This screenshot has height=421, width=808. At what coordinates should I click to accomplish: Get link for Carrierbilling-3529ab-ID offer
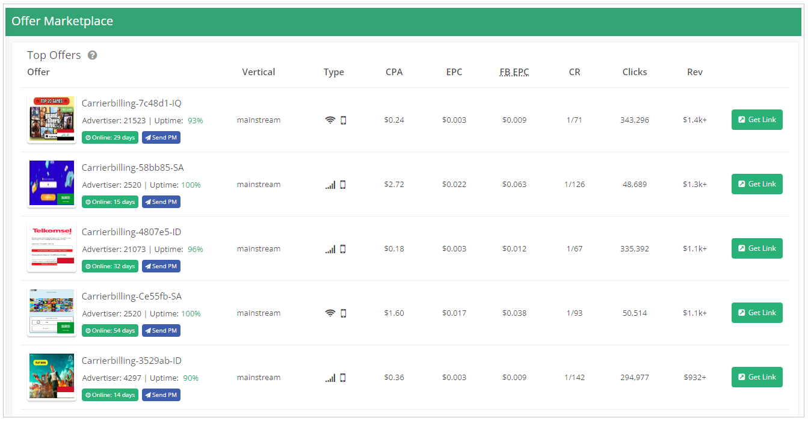click(x=757, y=377)
